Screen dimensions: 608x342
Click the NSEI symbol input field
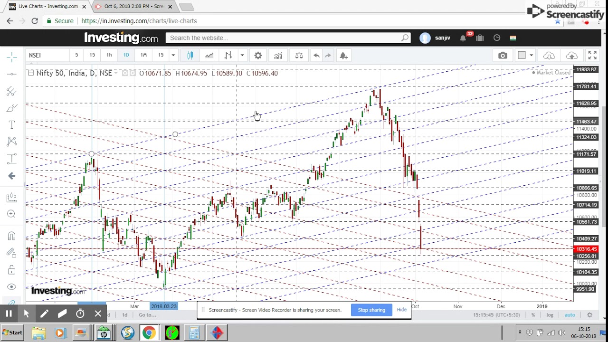point(47,55)
